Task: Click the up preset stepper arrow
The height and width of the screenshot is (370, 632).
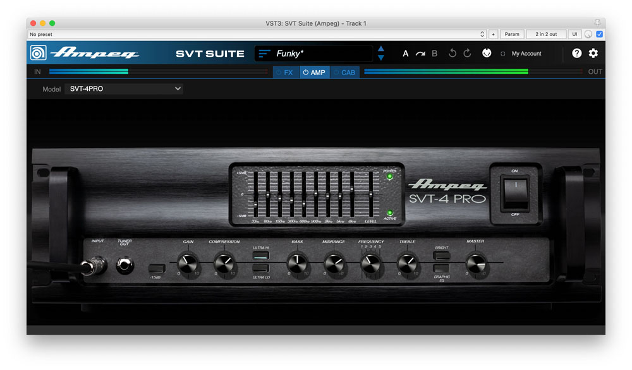Action: pos(380,49)
